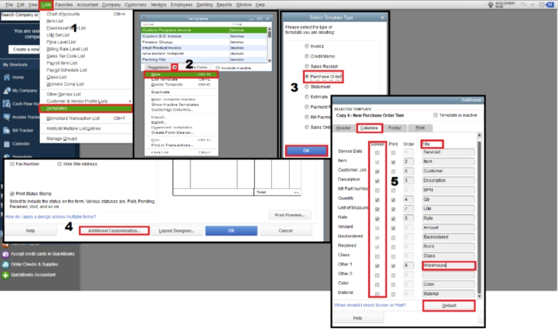Open the Vendors menu
This screenshot has height=333, width=558.
coord(158,4)
